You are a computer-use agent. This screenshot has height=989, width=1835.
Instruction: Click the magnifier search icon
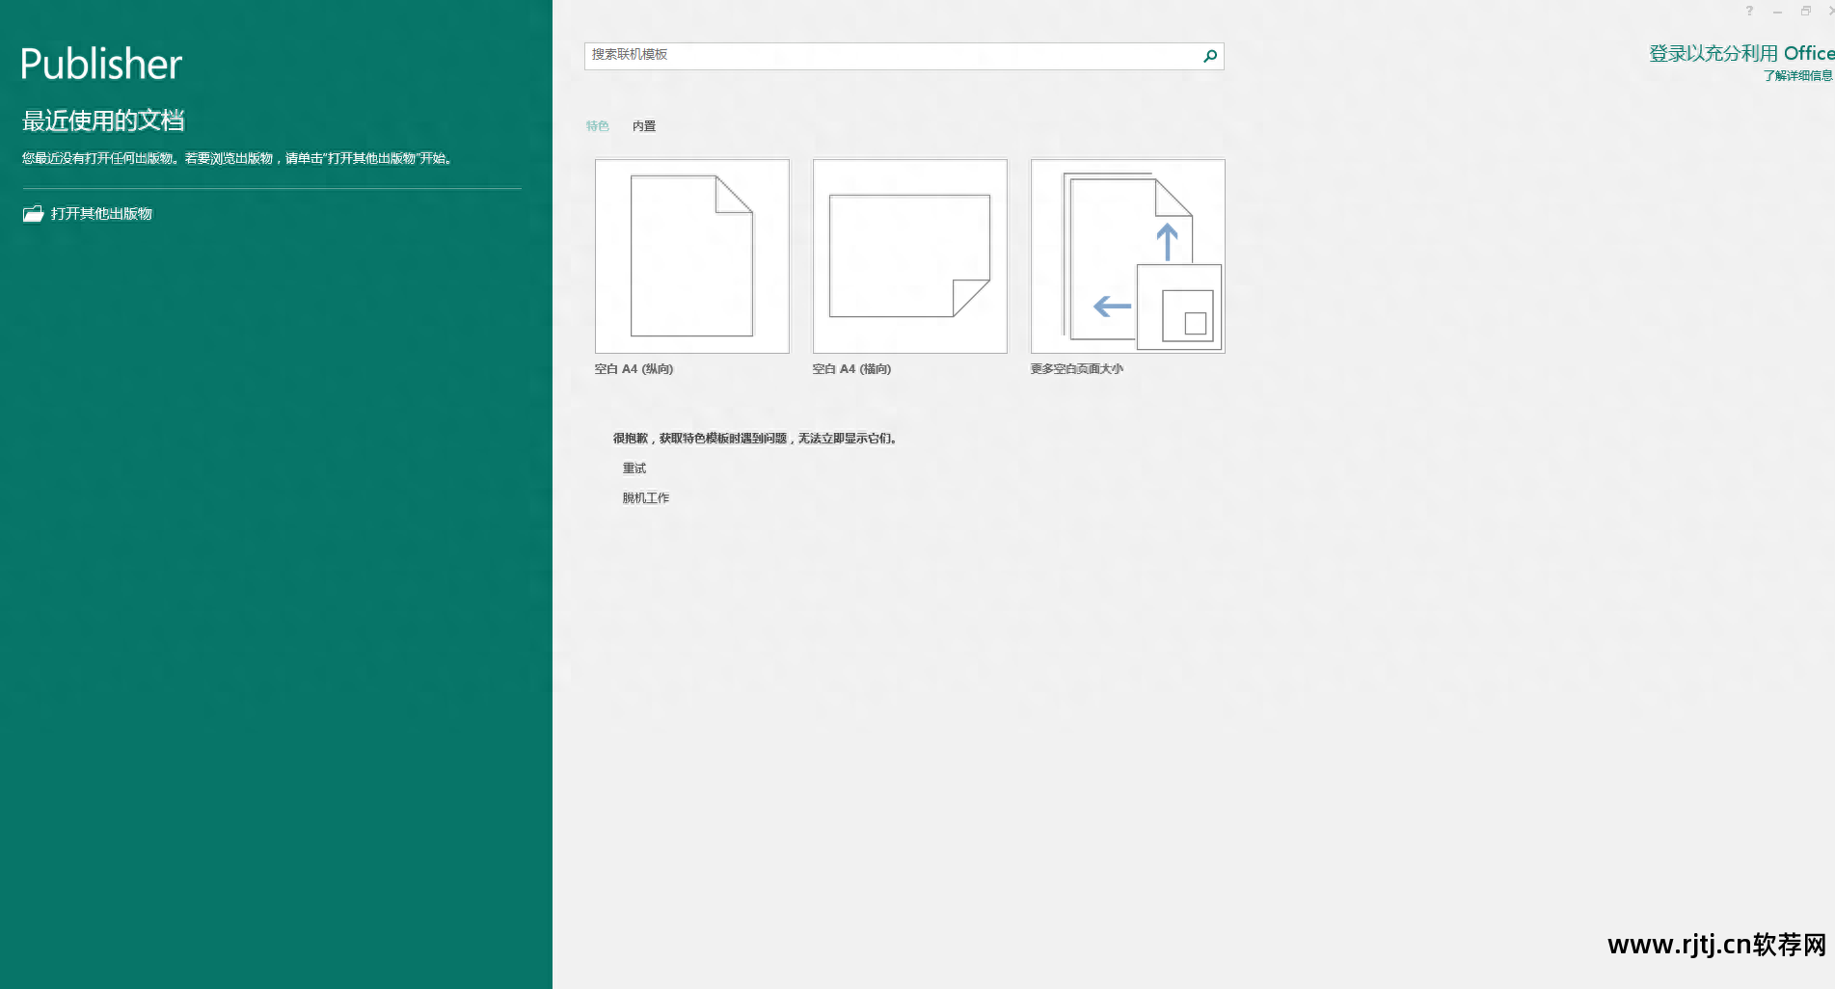[1210, 56]
